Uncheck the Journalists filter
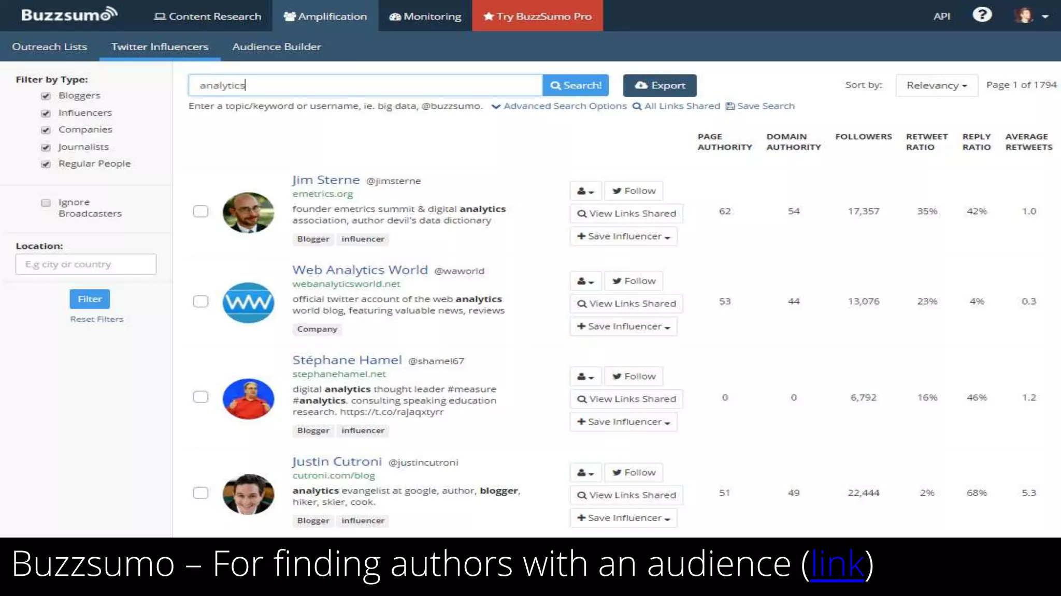Viewport: 1061px width, 596px height. point(46,147)
